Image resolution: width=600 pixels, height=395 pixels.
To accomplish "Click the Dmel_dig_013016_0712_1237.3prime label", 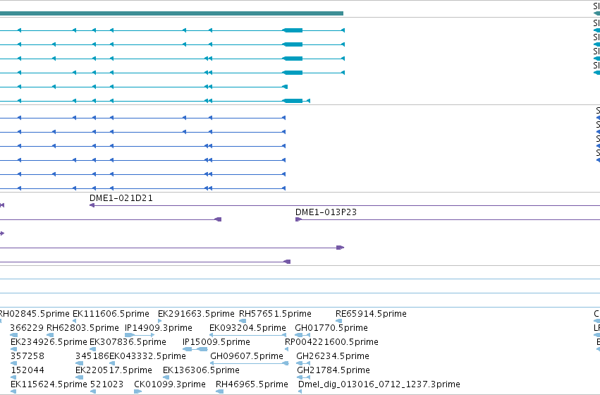I will tap(379, 384).
